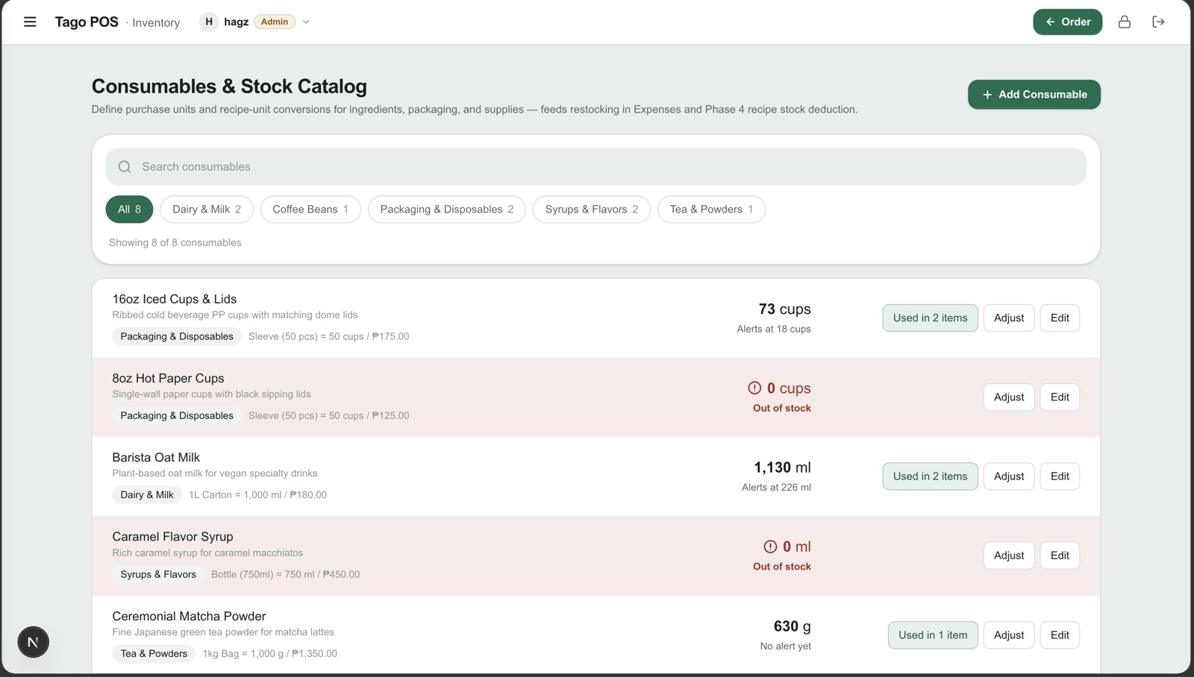
Task: Adjust stock for Barista Oat Milk
Action: pyautogui.click(x=1009, y=476)
